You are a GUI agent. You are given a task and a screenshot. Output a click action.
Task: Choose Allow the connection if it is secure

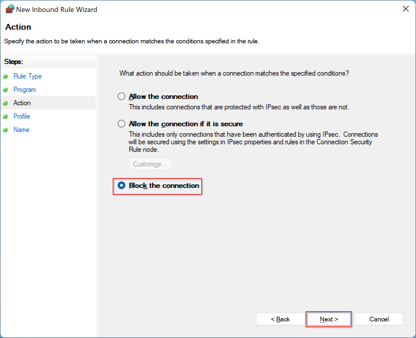[x=121, y=123]
